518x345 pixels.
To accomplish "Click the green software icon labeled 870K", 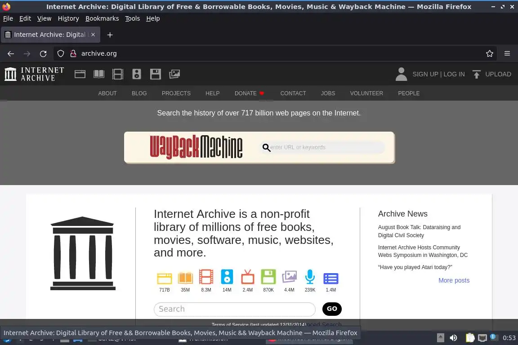I will (x=268, y=277).
